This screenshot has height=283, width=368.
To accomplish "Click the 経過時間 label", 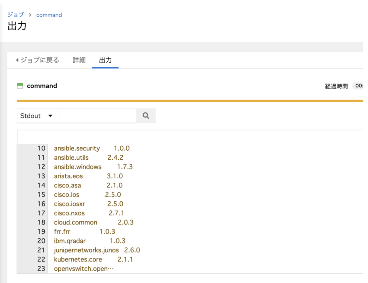I will pyautogui.click(x=336, y=86).
